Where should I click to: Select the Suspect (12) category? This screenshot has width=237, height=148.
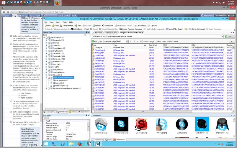[x=60, y=83]
